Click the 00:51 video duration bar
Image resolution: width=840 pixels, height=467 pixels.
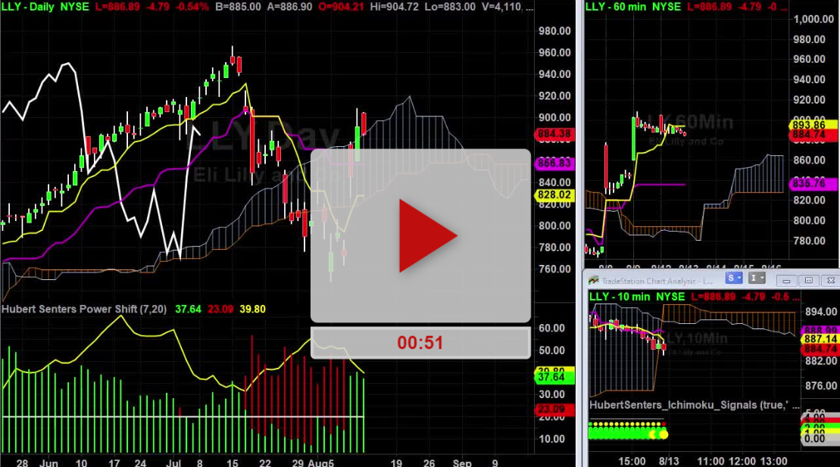pyautogui.click(x=420, y=343)
